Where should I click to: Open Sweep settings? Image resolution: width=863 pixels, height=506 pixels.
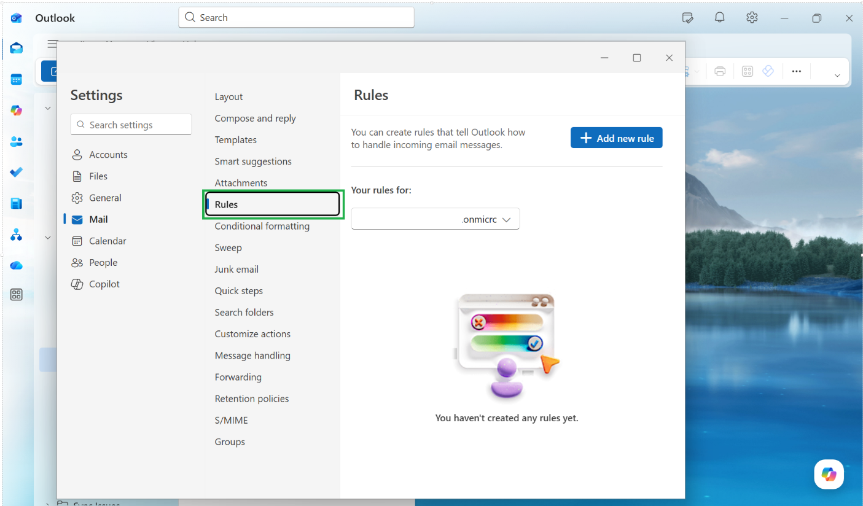pyautogui.click(x=228, y=247)
